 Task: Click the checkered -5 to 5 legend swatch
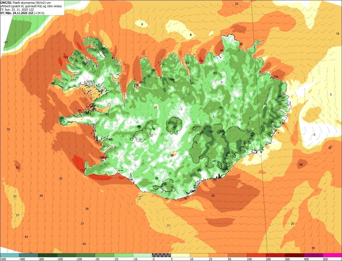pyautogui.click(x=161, y=255)
